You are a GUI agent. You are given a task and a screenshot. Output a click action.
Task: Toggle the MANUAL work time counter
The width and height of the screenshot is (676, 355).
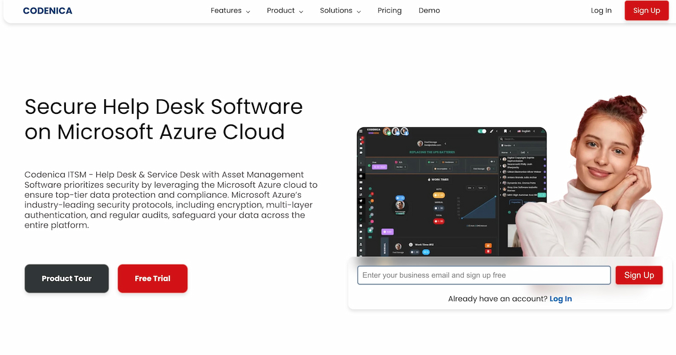pos(439,208)
